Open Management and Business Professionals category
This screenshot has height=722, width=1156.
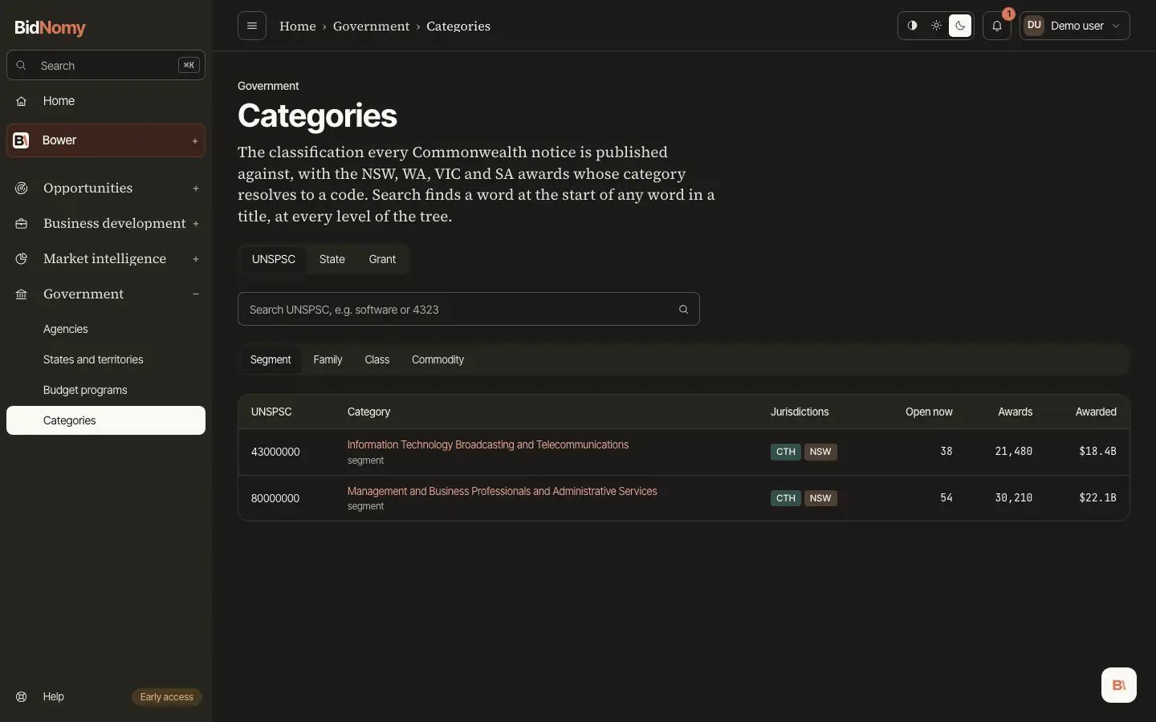click(x=503, y=492)
